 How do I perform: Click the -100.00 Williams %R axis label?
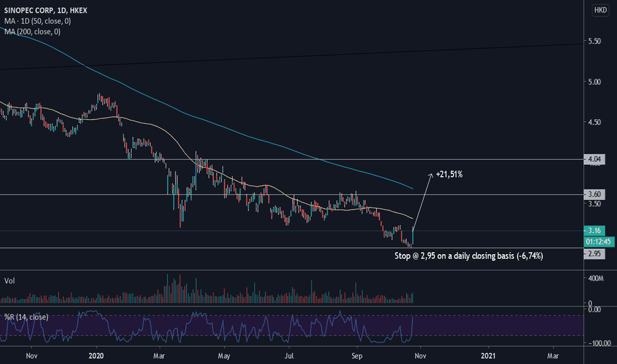600,343
